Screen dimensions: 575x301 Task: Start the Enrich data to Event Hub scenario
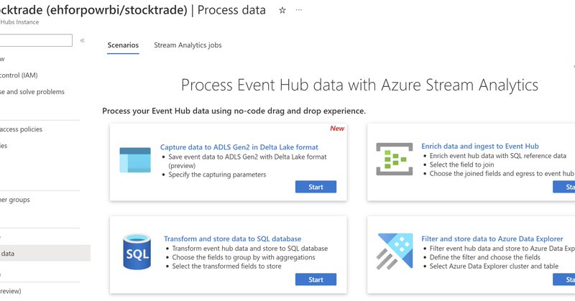click(564, 187)
